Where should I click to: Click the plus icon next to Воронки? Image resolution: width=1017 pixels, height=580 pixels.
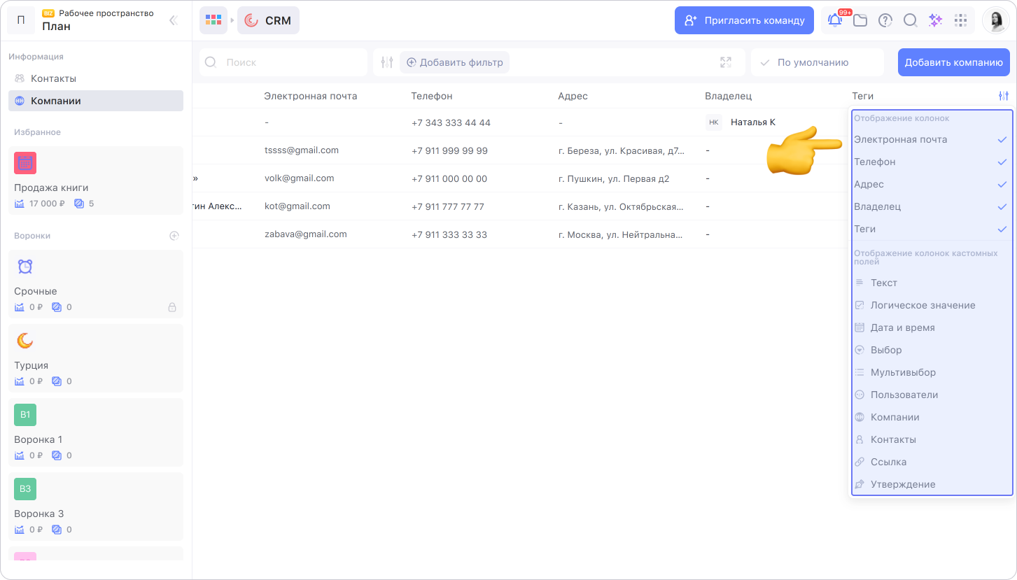coord(174,236)
